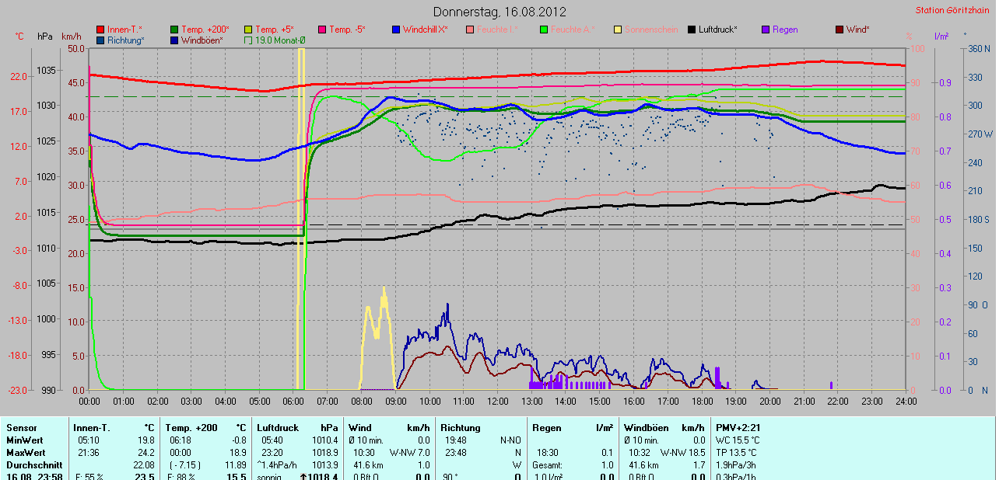
Task: Select the 'Temp. +5*' legend label
Action: click(275, 30)
